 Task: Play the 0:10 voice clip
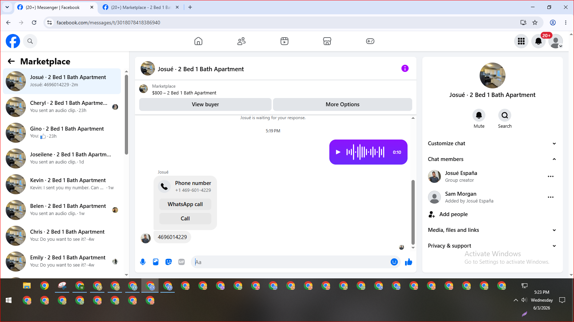click(338, 152)
